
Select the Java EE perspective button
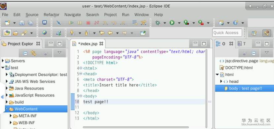[266, 33]
